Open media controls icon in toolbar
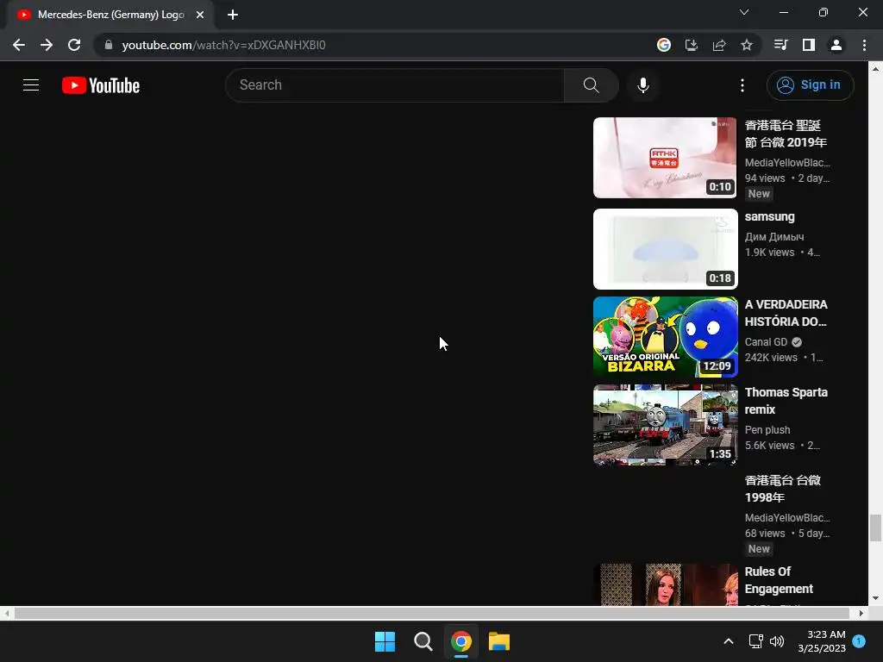 [780, 45]
